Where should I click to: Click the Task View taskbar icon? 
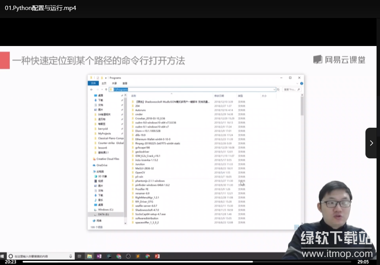tap(79, 256)
